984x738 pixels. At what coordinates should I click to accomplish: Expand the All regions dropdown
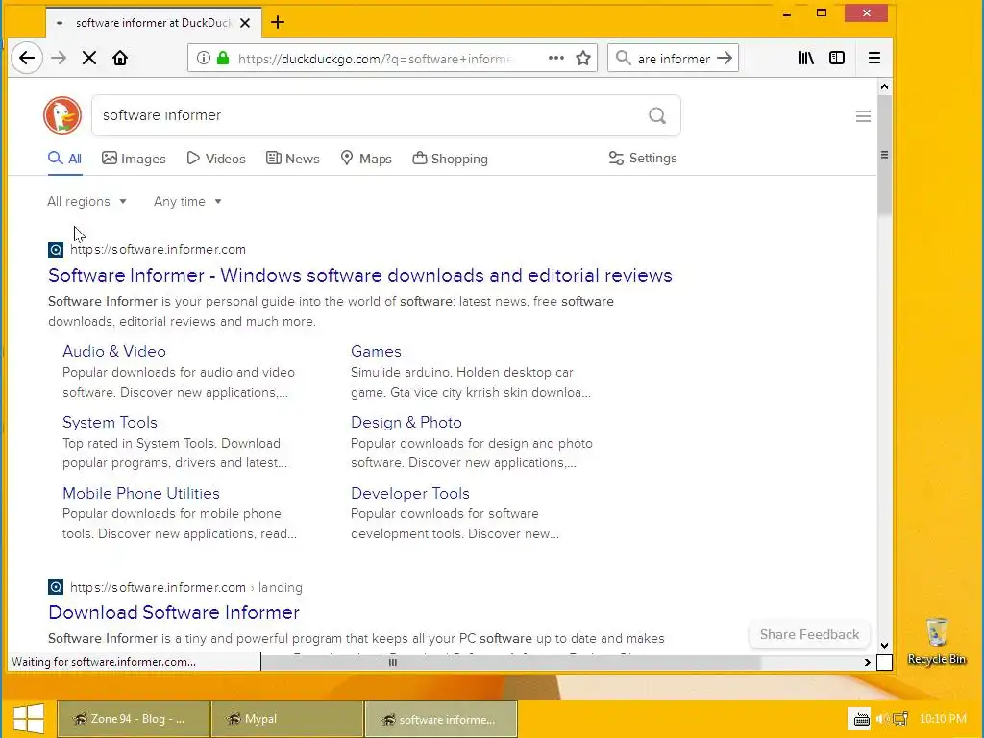click(86, 202)
